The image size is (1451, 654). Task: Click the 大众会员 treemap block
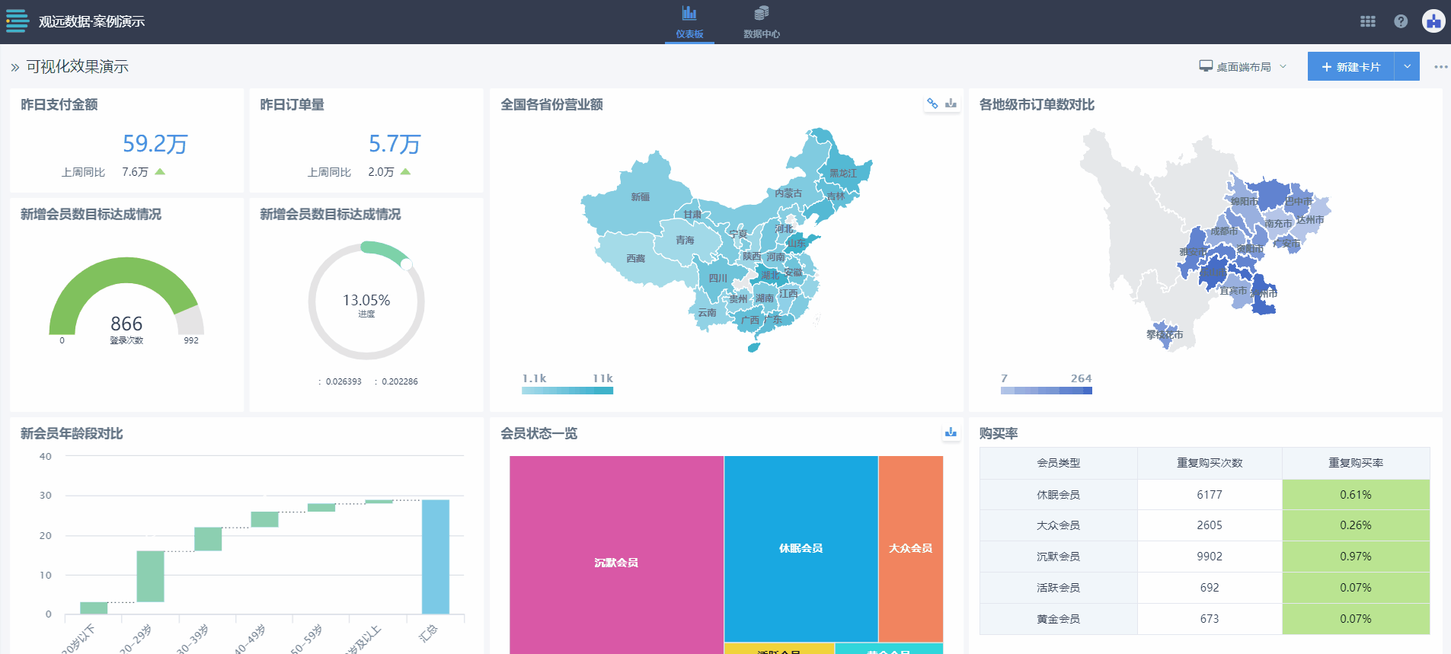click(x=910, y=548)
